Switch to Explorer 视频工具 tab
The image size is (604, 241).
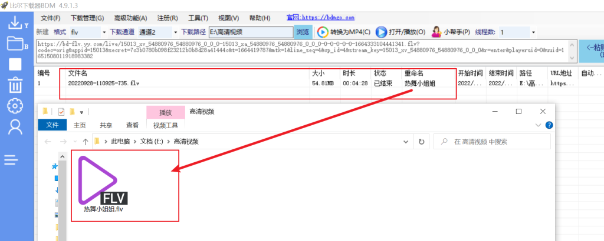point(165,125)
